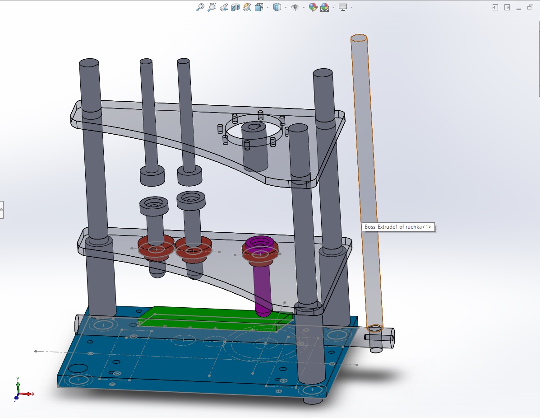Open the Apply Scene icon

[324, 7]
